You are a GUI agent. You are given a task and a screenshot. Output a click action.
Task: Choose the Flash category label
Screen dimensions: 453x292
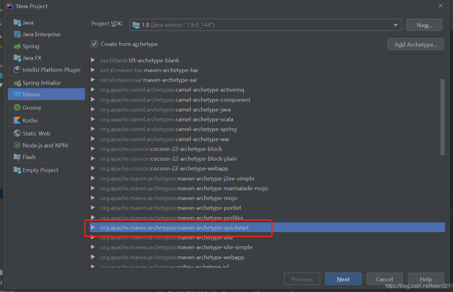[29, 157]
